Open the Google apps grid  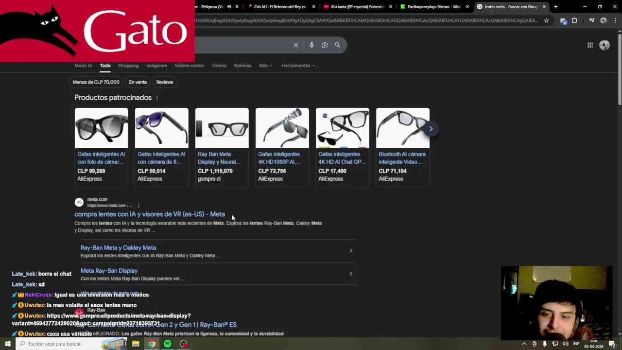tap(590, 45)
